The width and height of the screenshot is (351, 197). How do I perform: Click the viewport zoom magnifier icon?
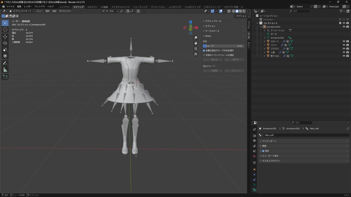pyautogui.click(x=196, y=38)
